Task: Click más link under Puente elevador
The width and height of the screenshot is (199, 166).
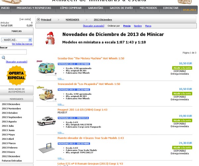Action: tap(61, 158)
